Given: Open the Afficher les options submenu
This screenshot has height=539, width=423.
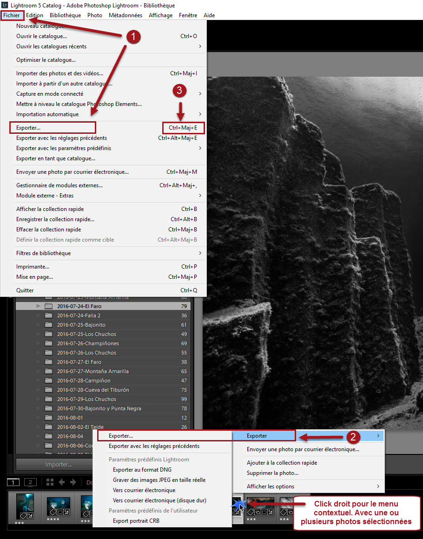Looking at the screenshot, I should [309, 486].
